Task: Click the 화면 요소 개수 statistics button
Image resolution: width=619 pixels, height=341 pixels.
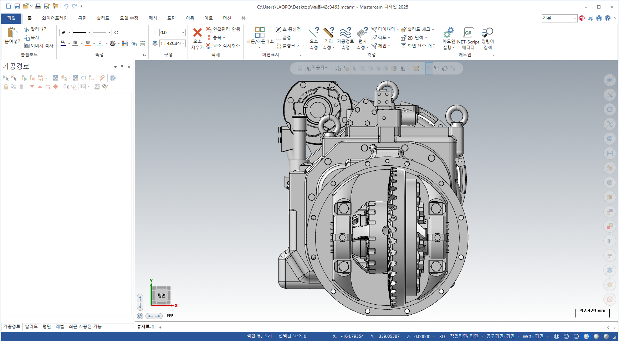Action: pyautogui.click(x=418, y=46)
